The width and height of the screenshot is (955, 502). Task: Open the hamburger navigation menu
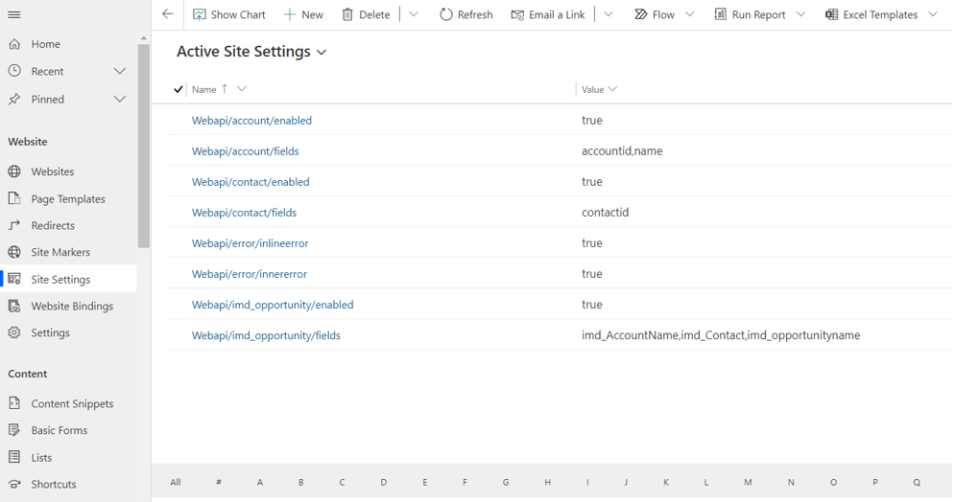(14, 14)
